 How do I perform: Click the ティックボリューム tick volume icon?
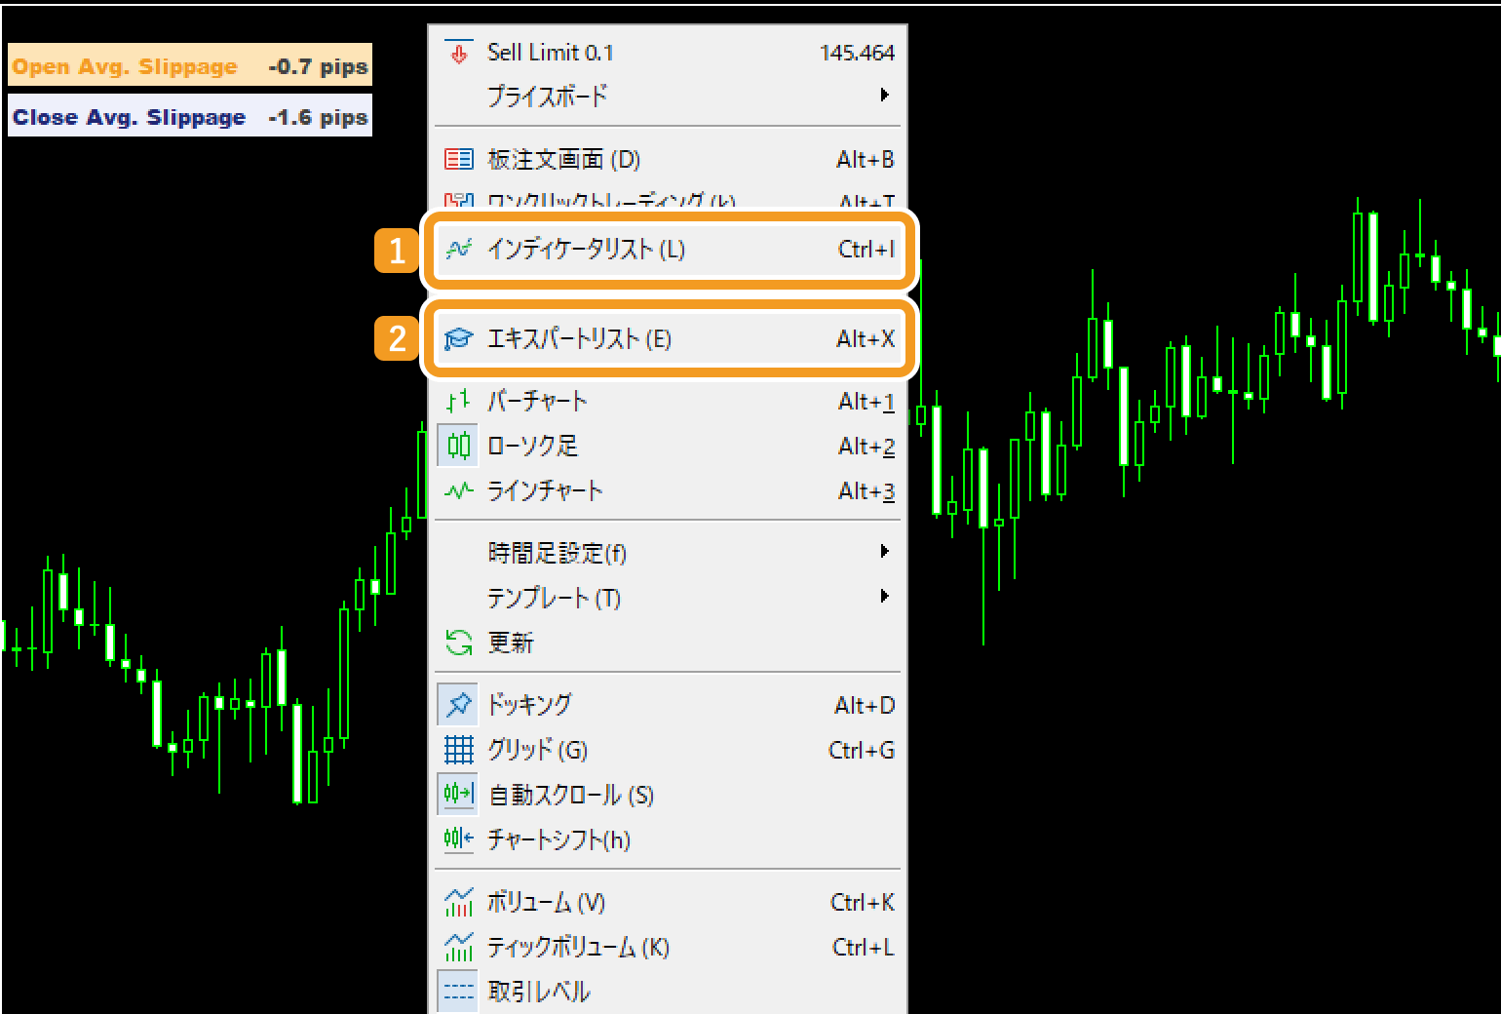(x=458, y=947)
